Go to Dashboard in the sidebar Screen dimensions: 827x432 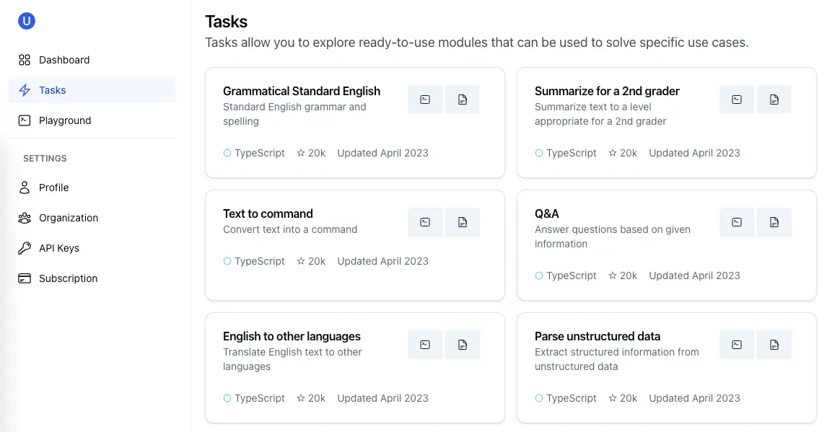click(64, 60)
